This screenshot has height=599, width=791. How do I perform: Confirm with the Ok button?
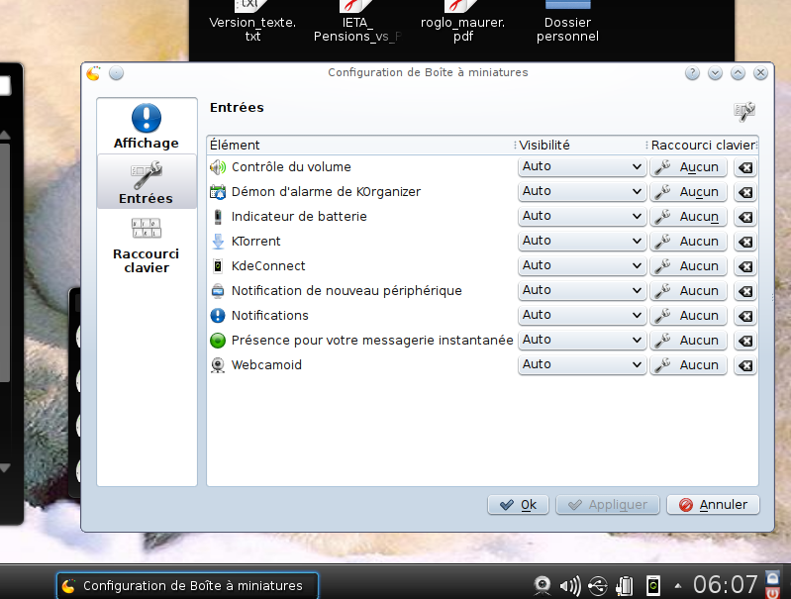(x=518, y=505)
